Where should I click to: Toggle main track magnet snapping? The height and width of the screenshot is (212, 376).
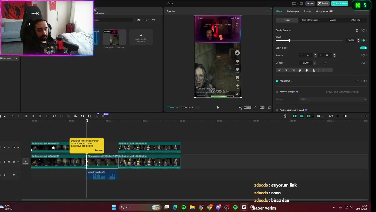[x=294, y=116]
